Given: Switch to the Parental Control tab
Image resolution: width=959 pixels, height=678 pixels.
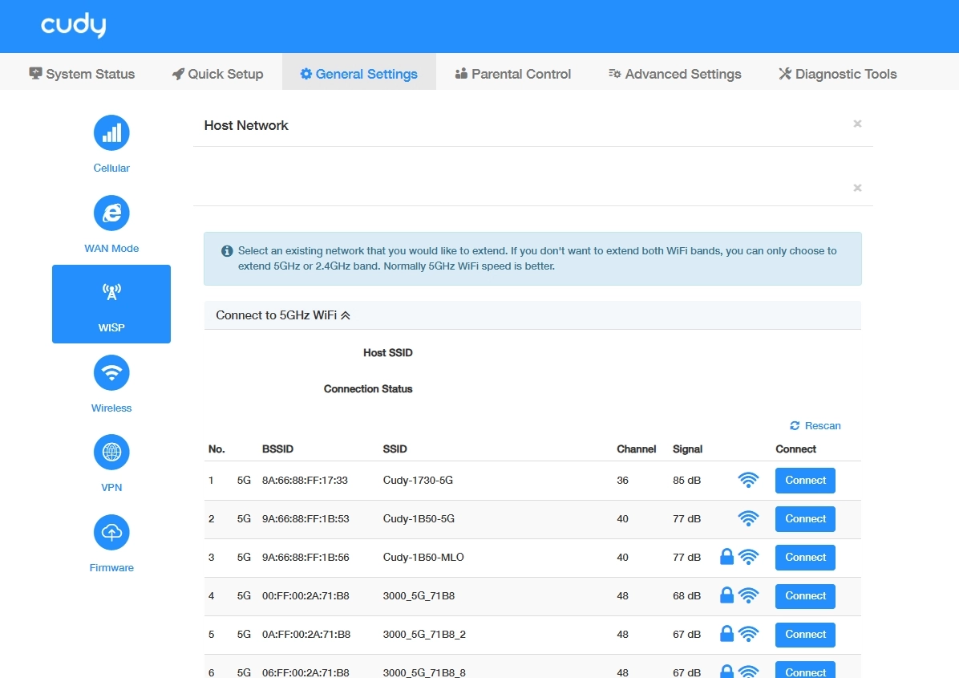Looking at the screenshot, I should [x=512, y=74].
